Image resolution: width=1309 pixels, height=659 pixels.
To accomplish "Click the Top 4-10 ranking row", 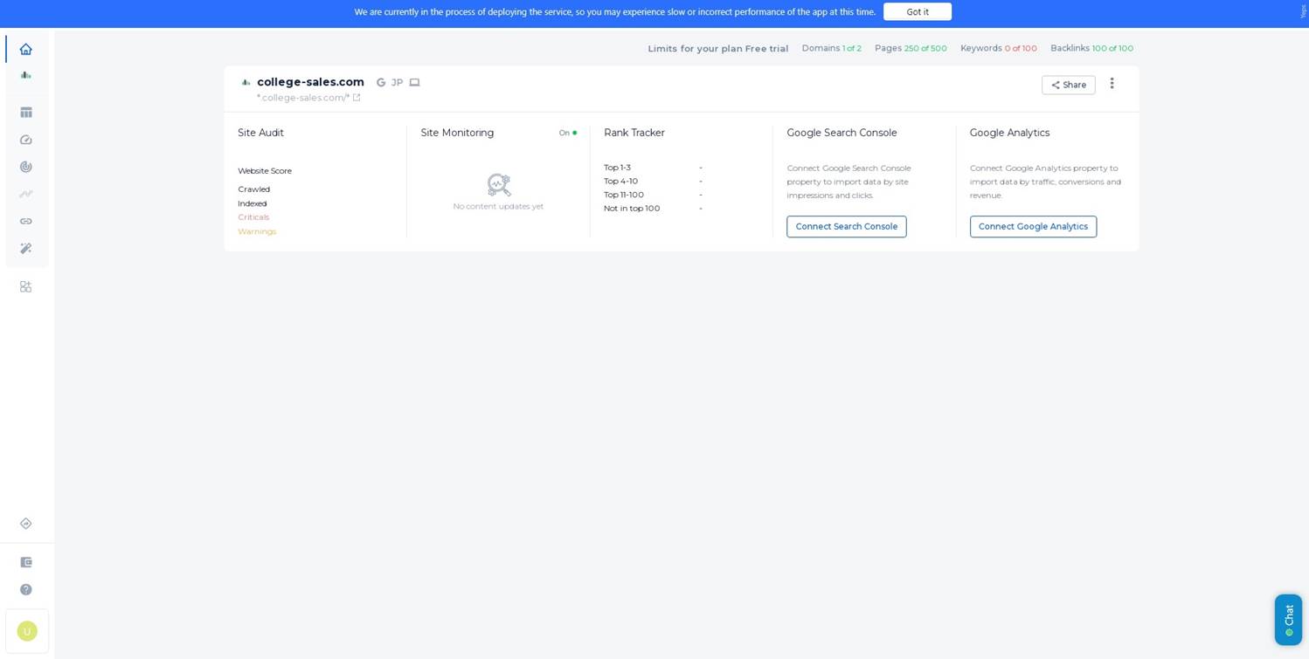I will pos(654,182).
